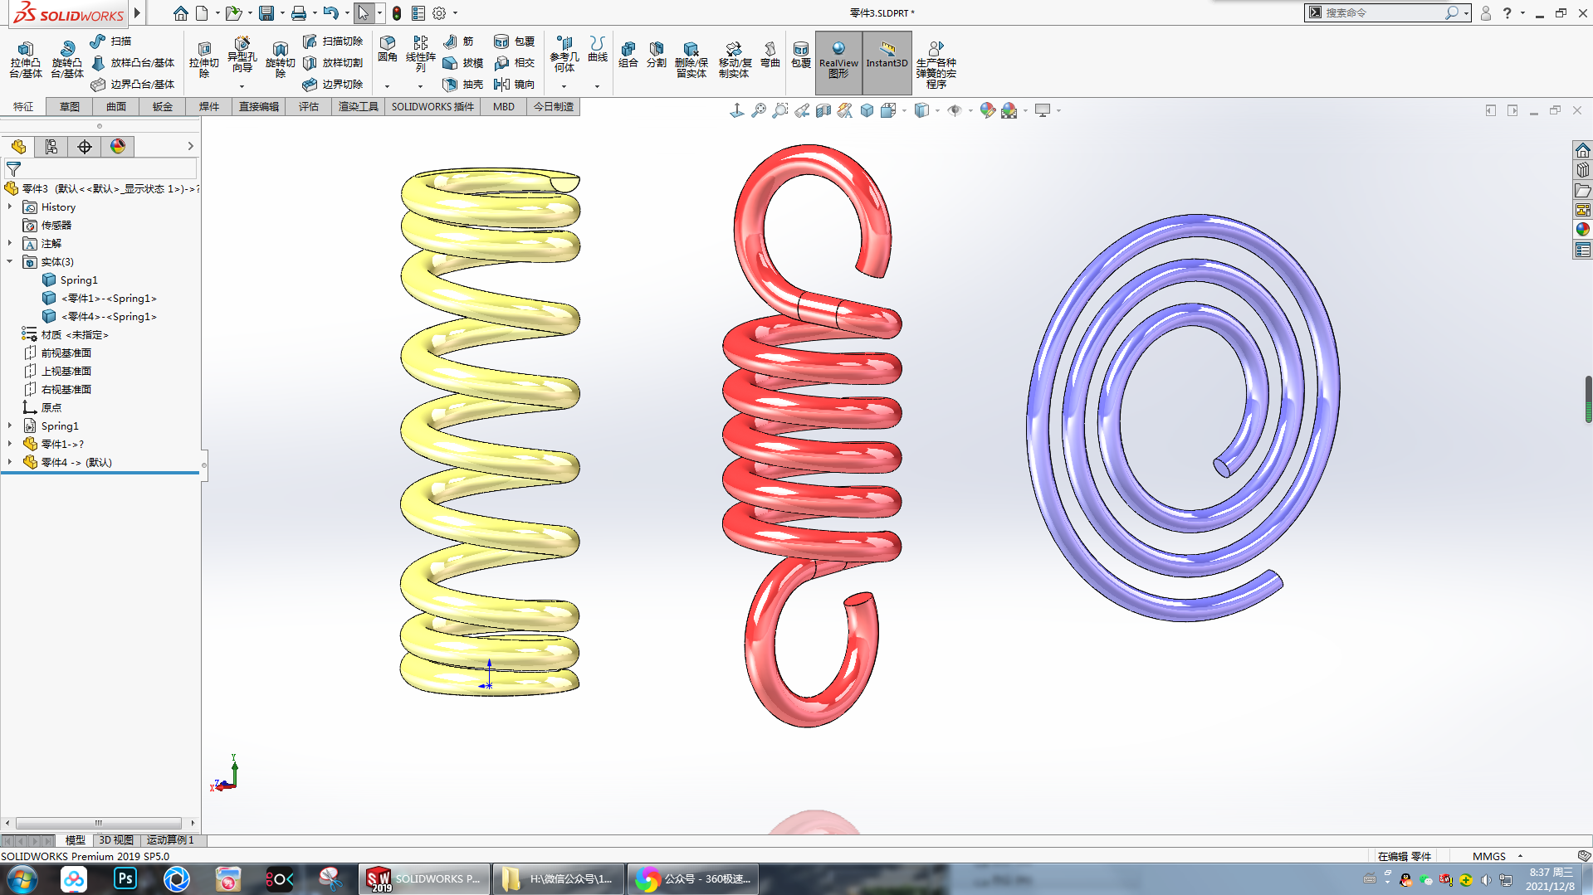Expand the 零件1->? node
This screenshot has height=895, width=1593.
[10, 444]
